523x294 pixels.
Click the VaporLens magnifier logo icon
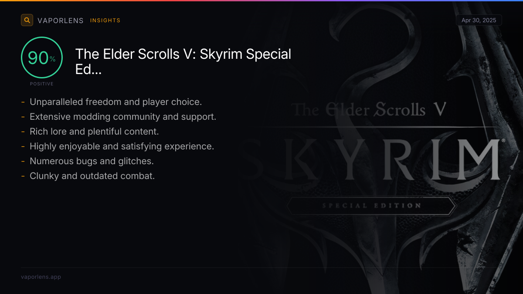pos(27,20)
